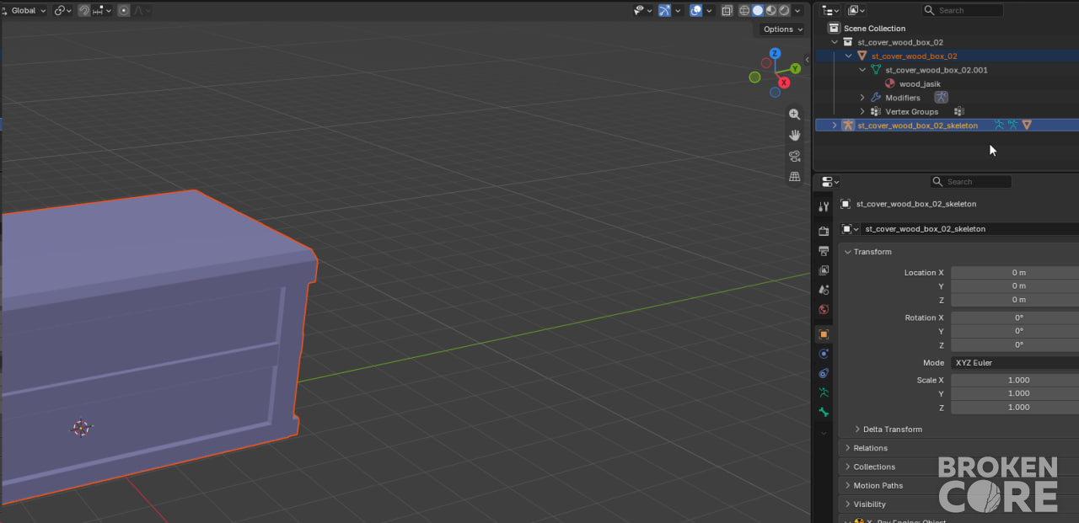Viewport: 1079px width, 523px height.
Task: Expand the Motion Paths panel
Action: (x=878, y=485)
